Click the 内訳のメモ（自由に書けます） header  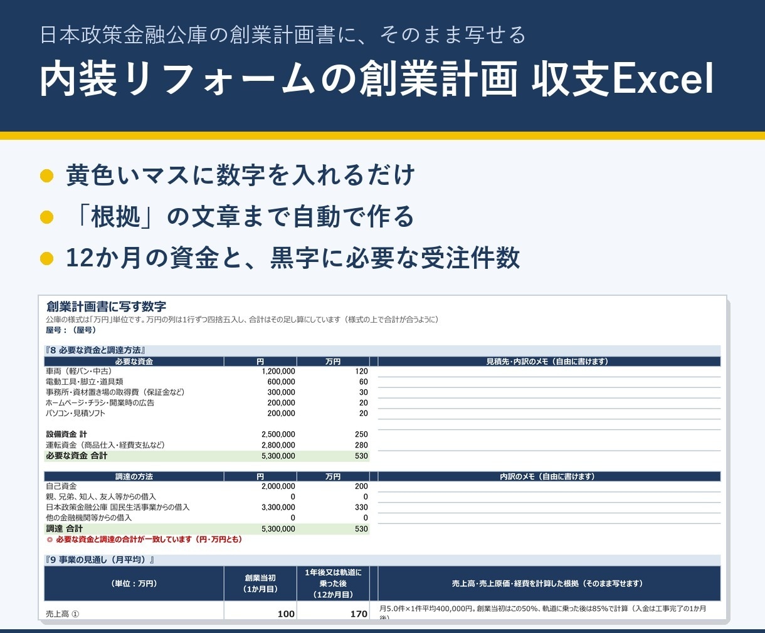549,476
